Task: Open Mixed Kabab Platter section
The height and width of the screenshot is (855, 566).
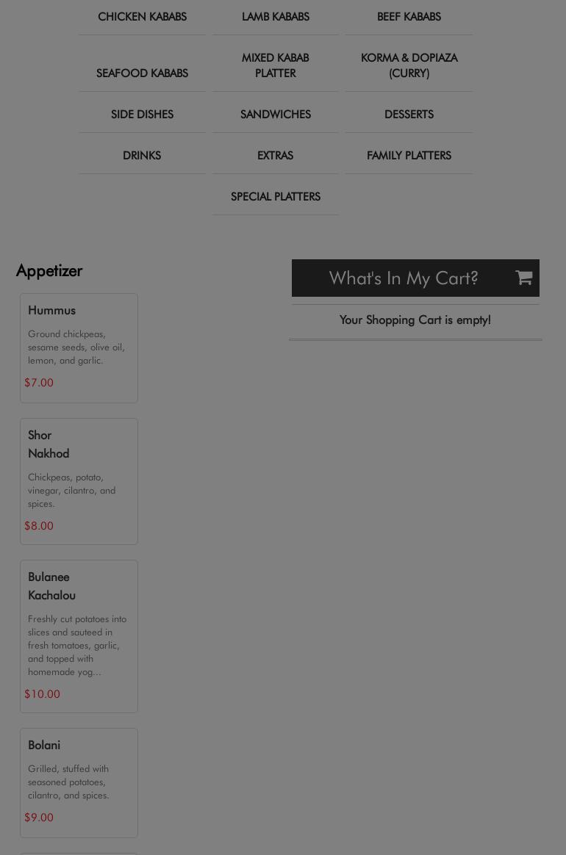Action: point(275,65)
